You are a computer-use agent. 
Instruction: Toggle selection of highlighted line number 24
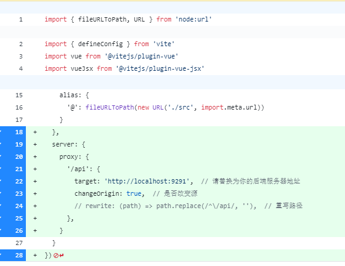click(13, 206)
